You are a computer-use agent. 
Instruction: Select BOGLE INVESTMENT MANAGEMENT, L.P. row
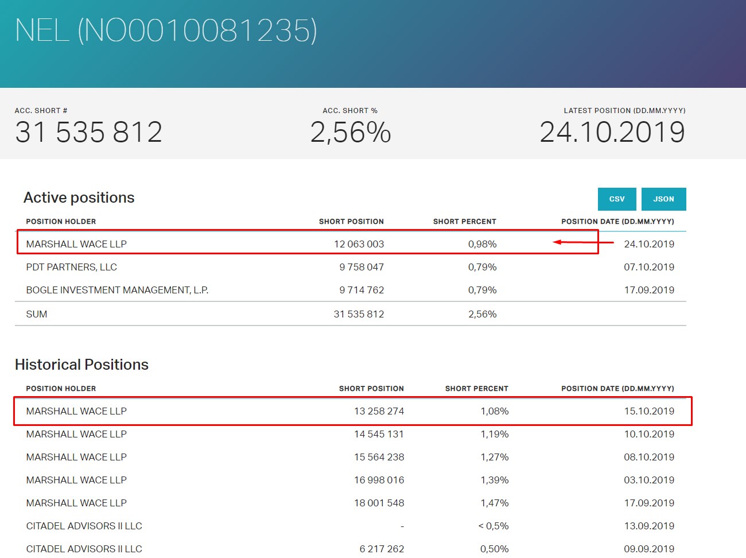[x=117, y=290]
